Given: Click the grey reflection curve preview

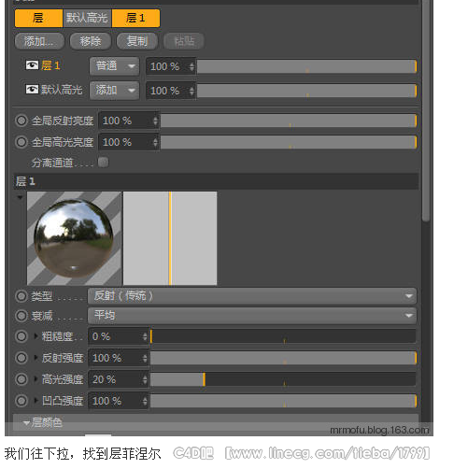Looking at the screenshot, I should 170,238.
